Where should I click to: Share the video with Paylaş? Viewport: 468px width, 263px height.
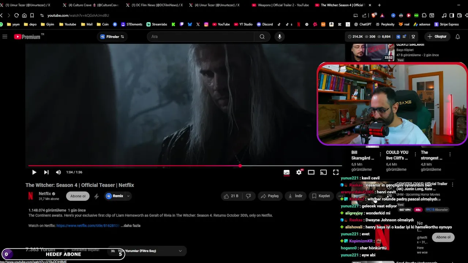(270, 196)
